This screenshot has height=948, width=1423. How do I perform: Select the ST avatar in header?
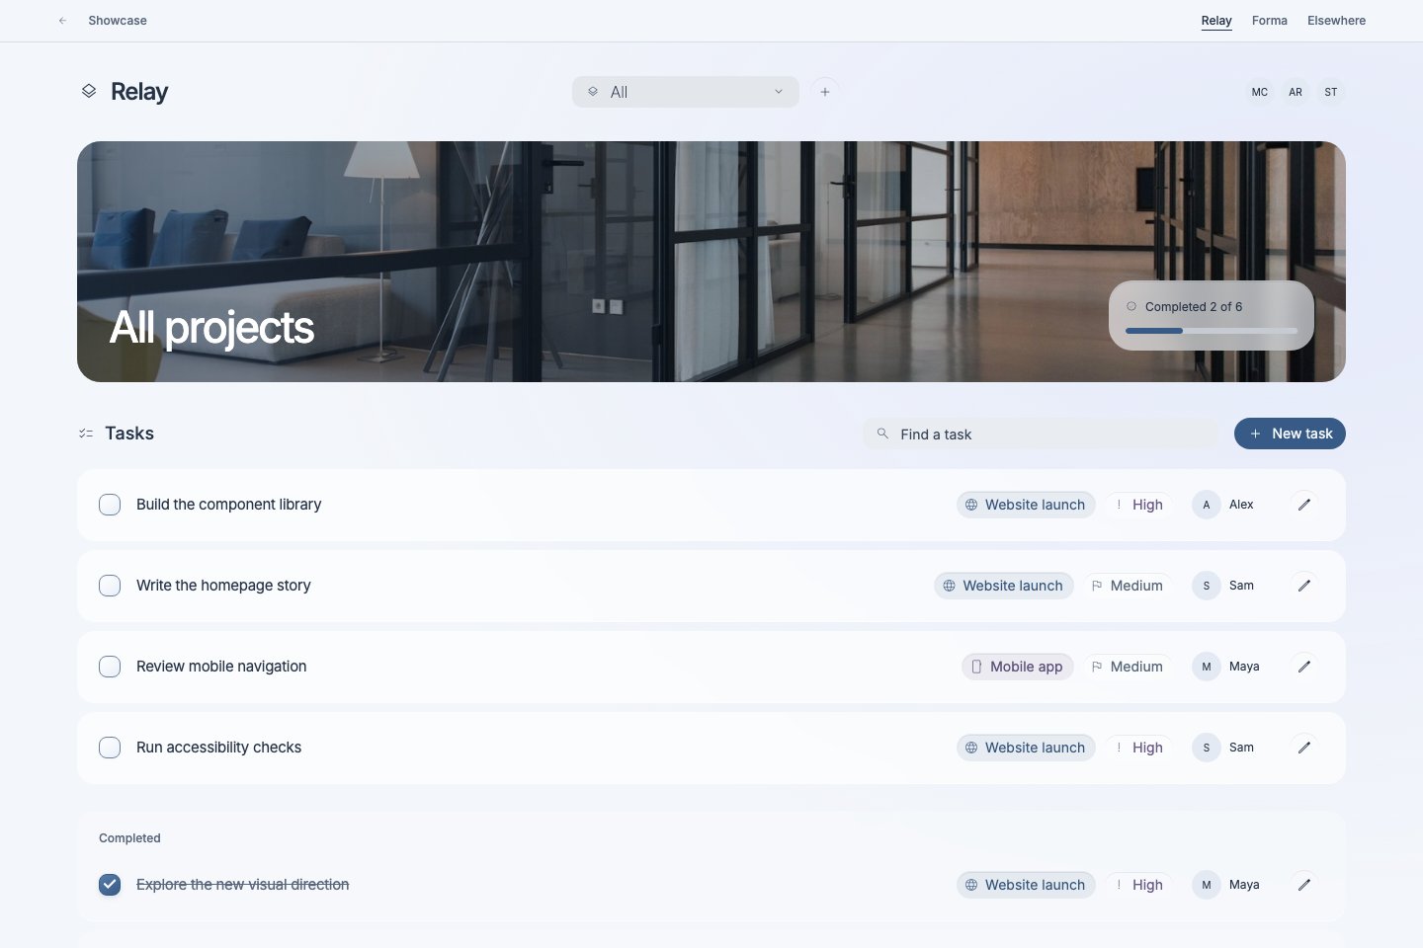(x=1331, y=92)
